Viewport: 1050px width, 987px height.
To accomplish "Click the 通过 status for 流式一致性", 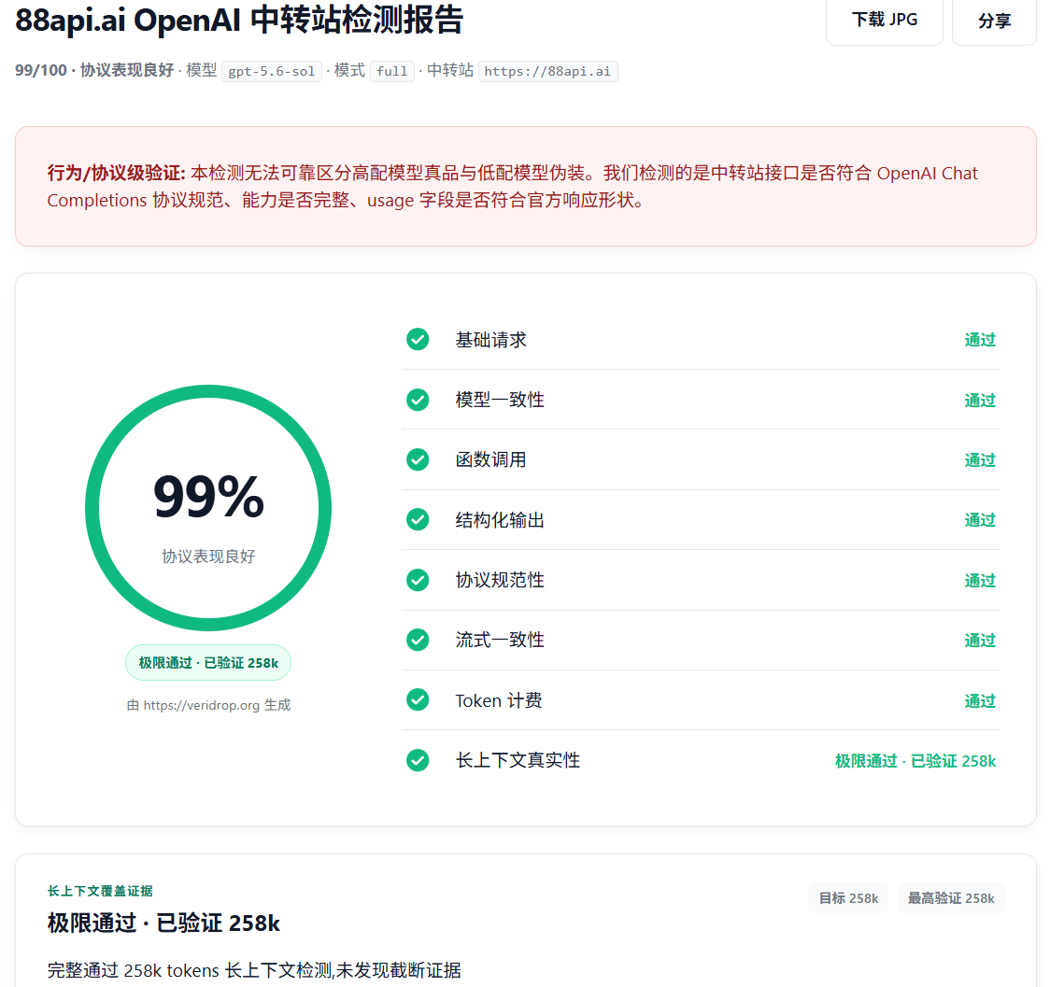I will coord(980,641).
